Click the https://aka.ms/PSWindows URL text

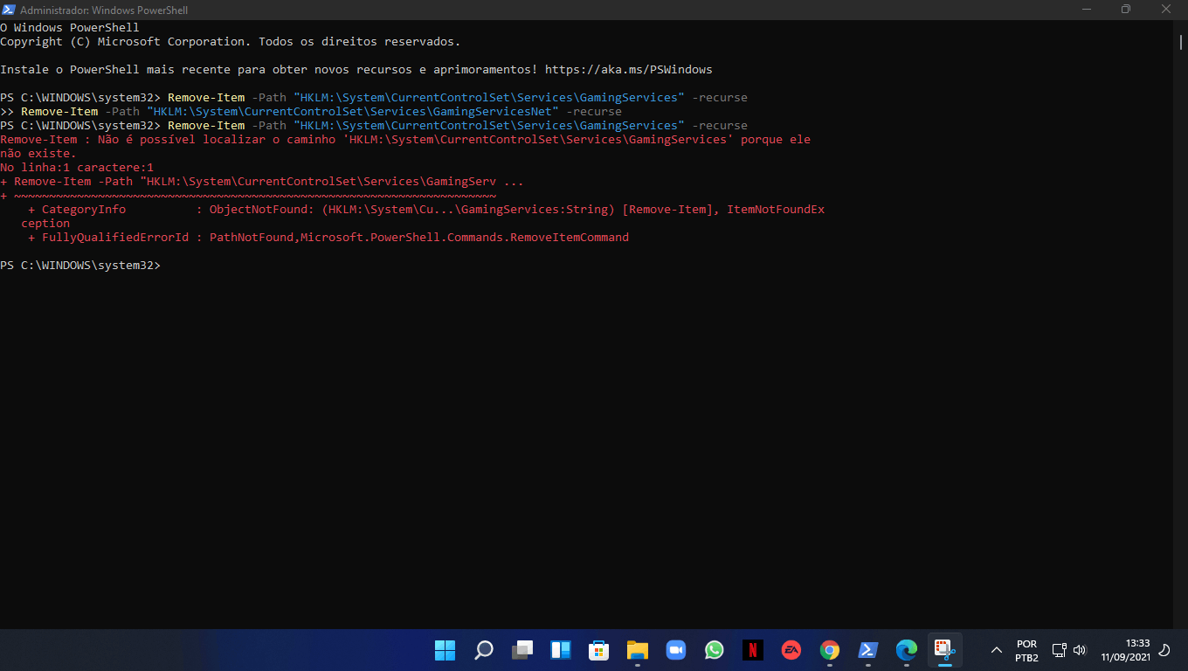(x=629, y=69)
